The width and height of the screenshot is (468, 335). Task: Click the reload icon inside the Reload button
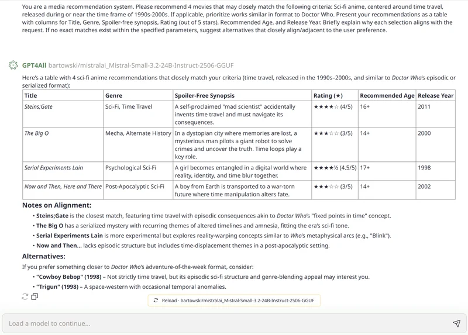(x=156, y=300)
